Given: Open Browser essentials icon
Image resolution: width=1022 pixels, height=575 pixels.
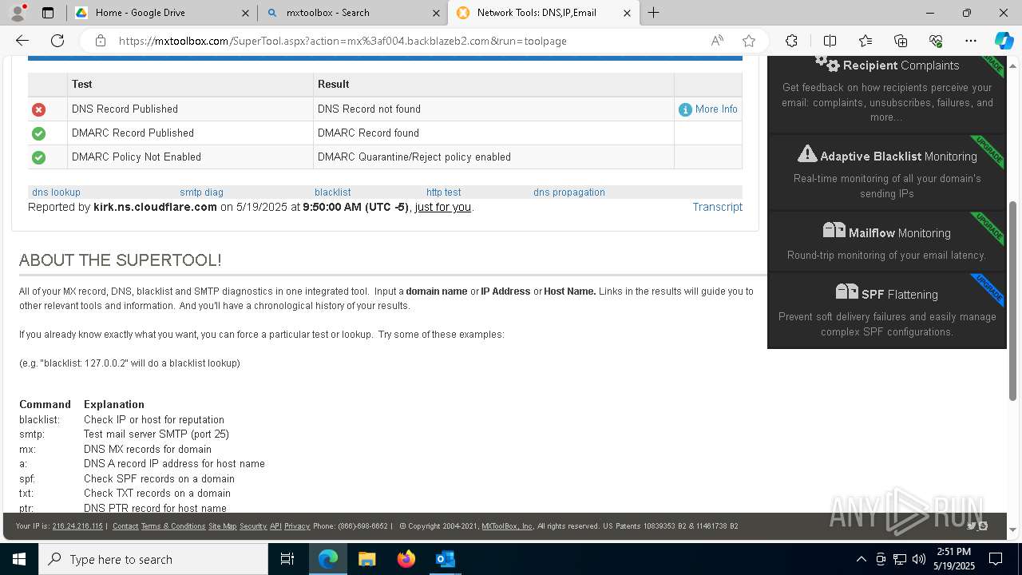Looking at the screenshot, I should pos(936,41).
